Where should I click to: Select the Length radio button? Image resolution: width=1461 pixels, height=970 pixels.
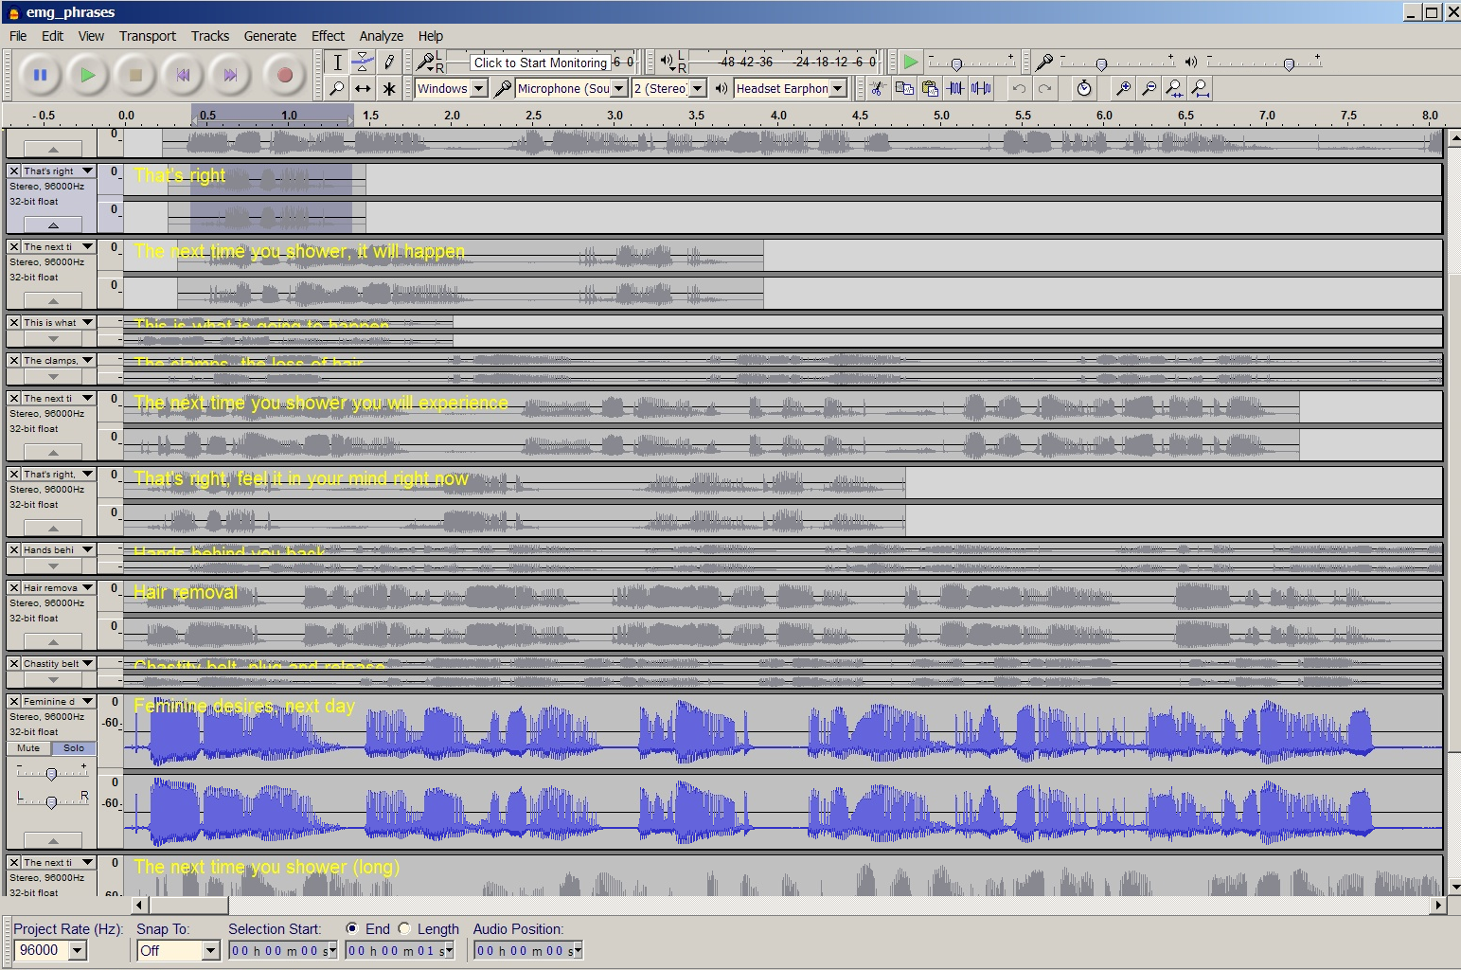(405, 928)
